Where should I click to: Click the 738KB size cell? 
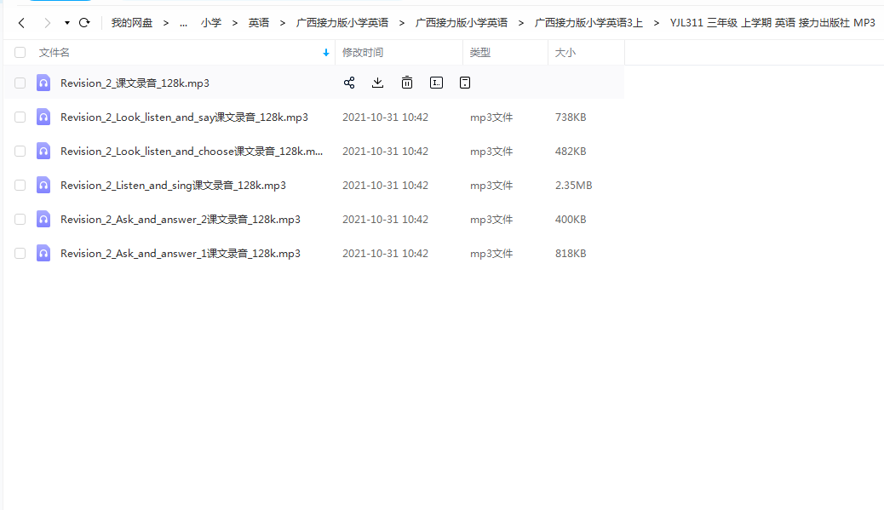[571, 117]
